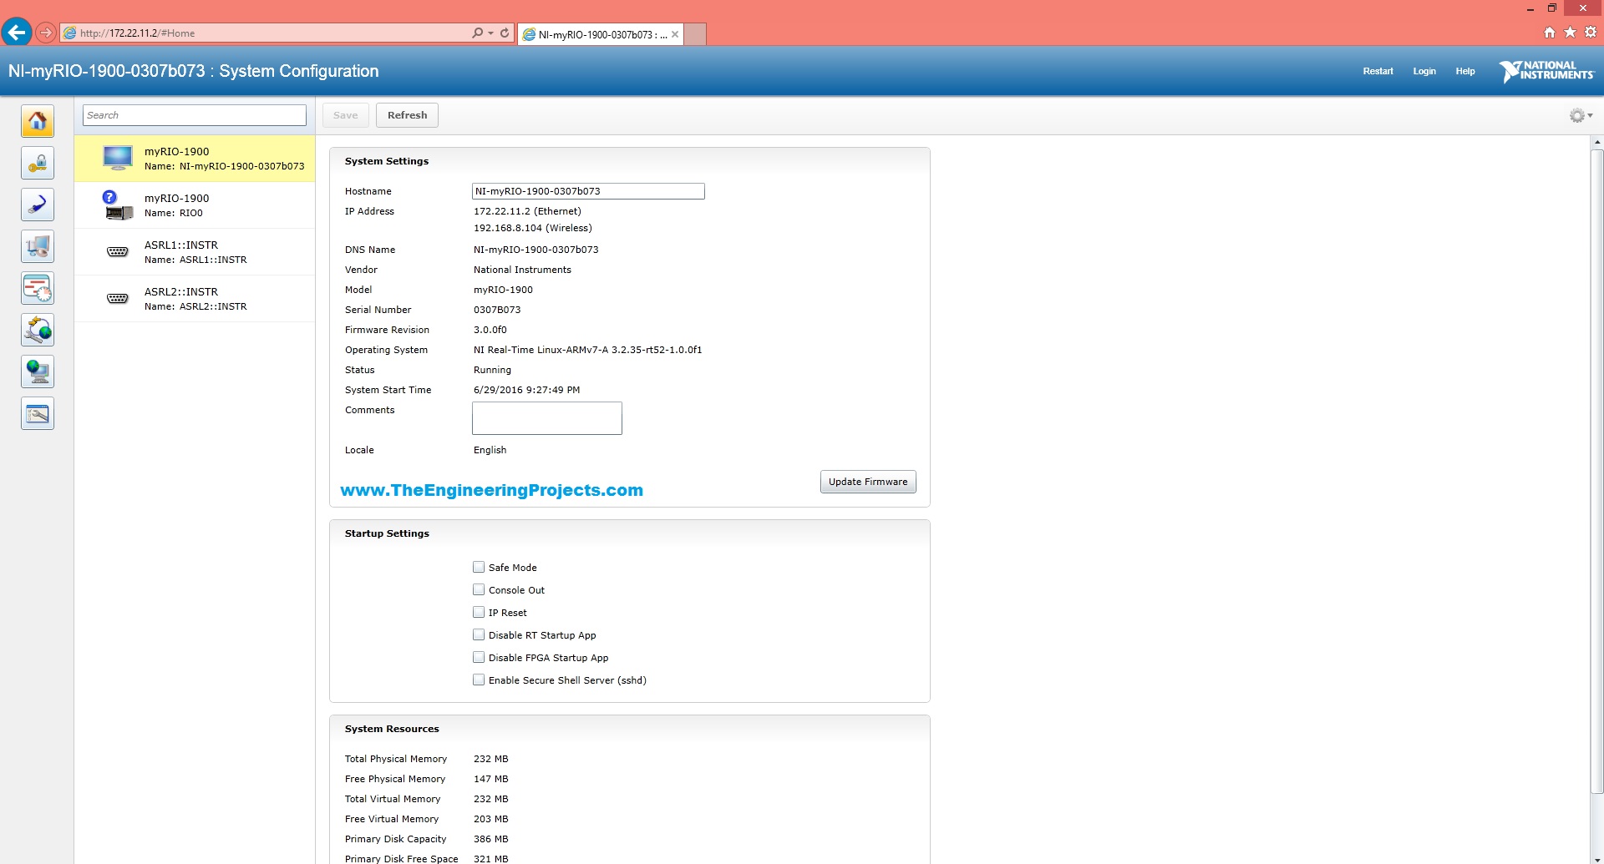
Task: Click the browser forward arrow button
Action: coord(46,33)
